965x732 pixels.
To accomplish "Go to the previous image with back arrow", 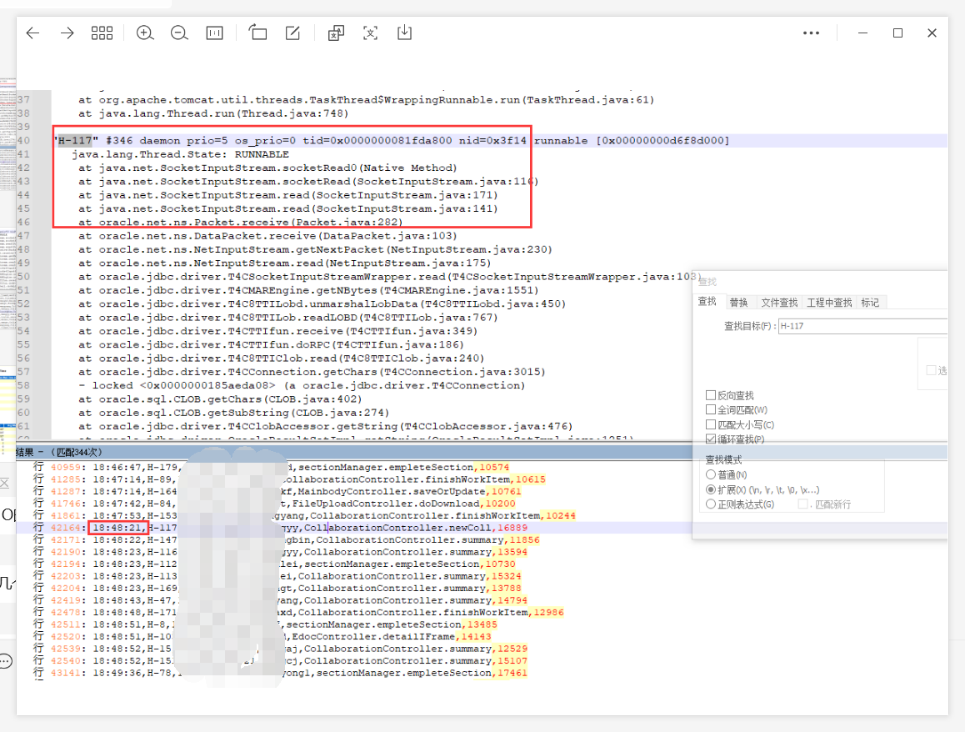I will (32, 33).
